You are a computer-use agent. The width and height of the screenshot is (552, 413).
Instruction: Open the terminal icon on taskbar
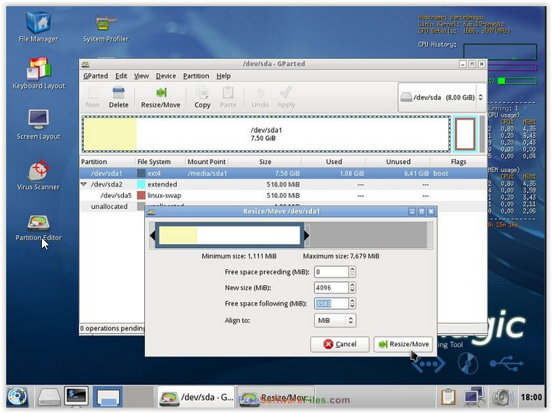[76, 396]
